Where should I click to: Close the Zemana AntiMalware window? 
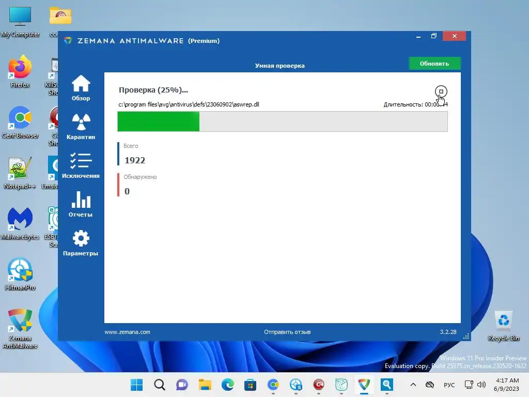pos(455,36)
